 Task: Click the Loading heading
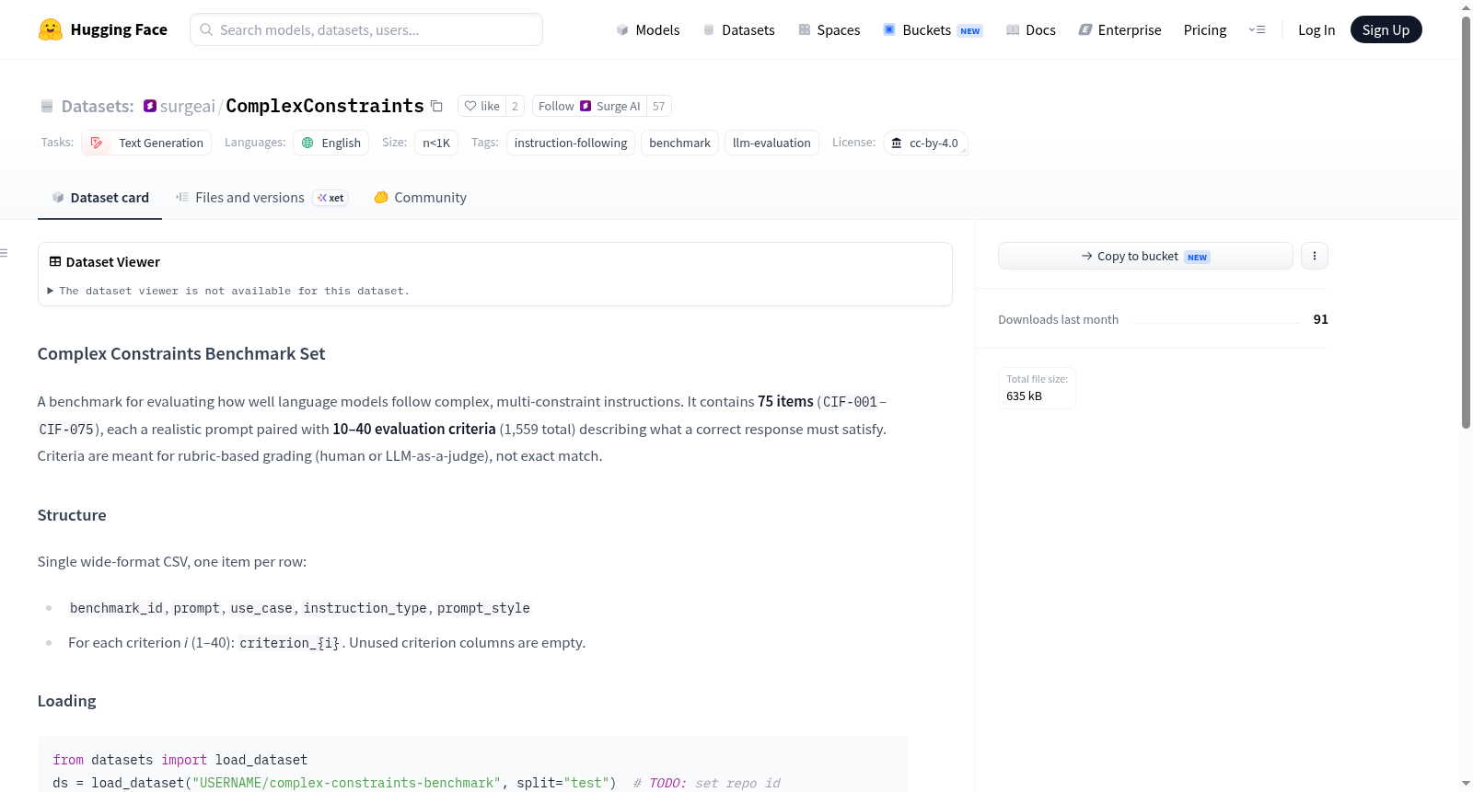[x=66, y=701]
